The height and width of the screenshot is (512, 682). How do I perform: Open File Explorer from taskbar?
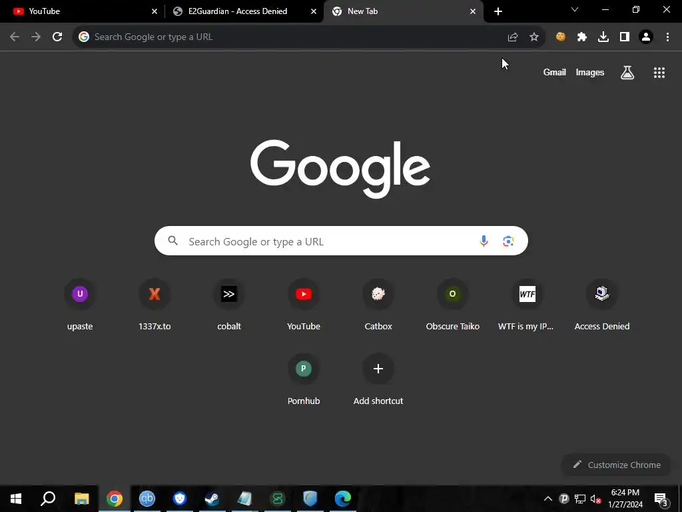(x=81, y=499)
